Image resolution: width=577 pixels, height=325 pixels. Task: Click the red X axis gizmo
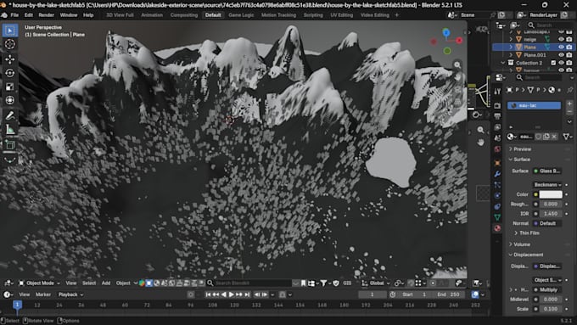[x=459, y=41]
